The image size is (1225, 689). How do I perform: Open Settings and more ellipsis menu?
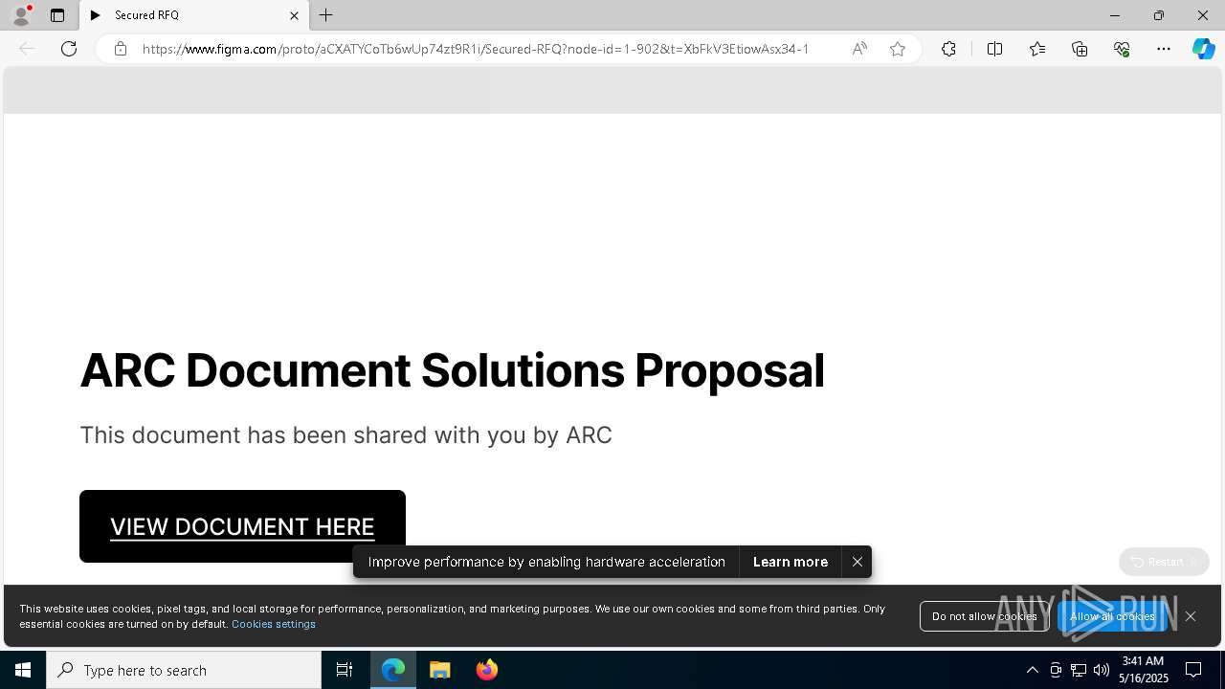coord(1164,49)
